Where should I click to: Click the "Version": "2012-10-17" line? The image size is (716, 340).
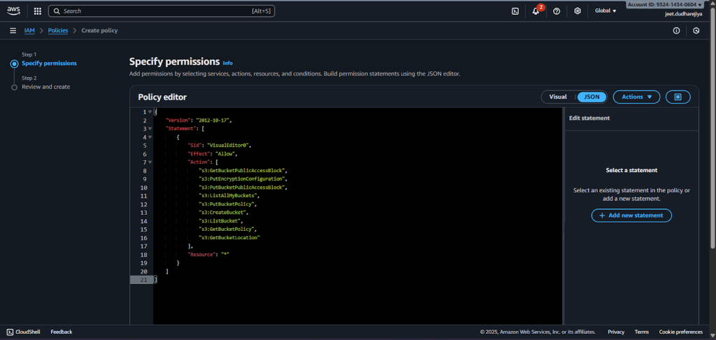point(199,120)
